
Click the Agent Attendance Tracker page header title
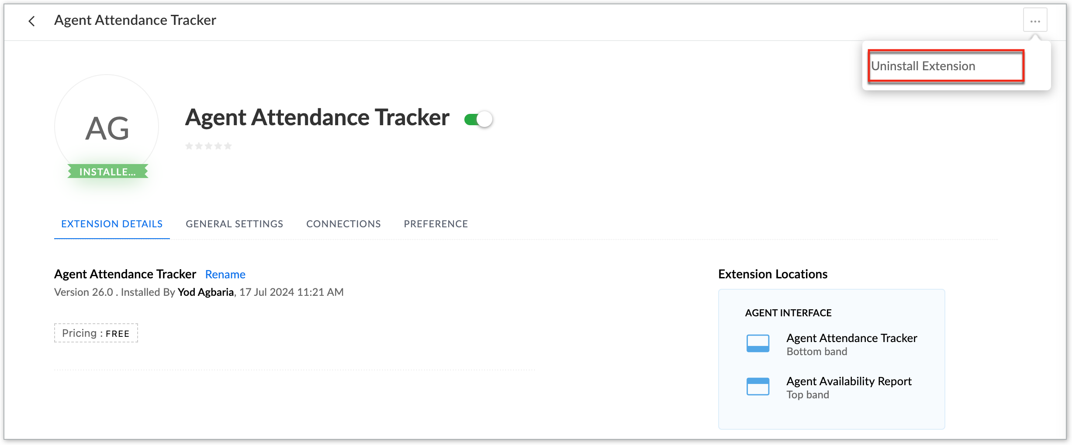(135, 20)
